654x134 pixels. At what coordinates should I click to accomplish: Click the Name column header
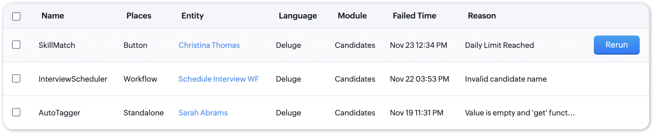(x=53, y=16)
